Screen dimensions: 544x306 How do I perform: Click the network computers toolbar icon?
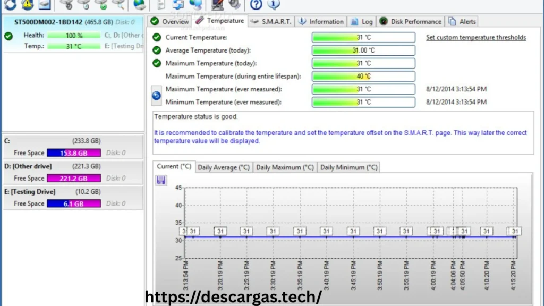point(196,4)
